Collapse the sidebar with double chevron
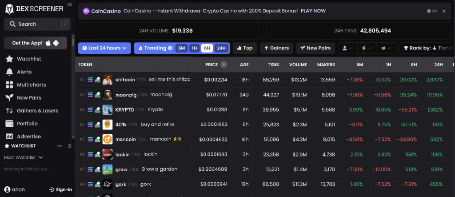Viewport: 455px width, 197px height. [70, 4]
